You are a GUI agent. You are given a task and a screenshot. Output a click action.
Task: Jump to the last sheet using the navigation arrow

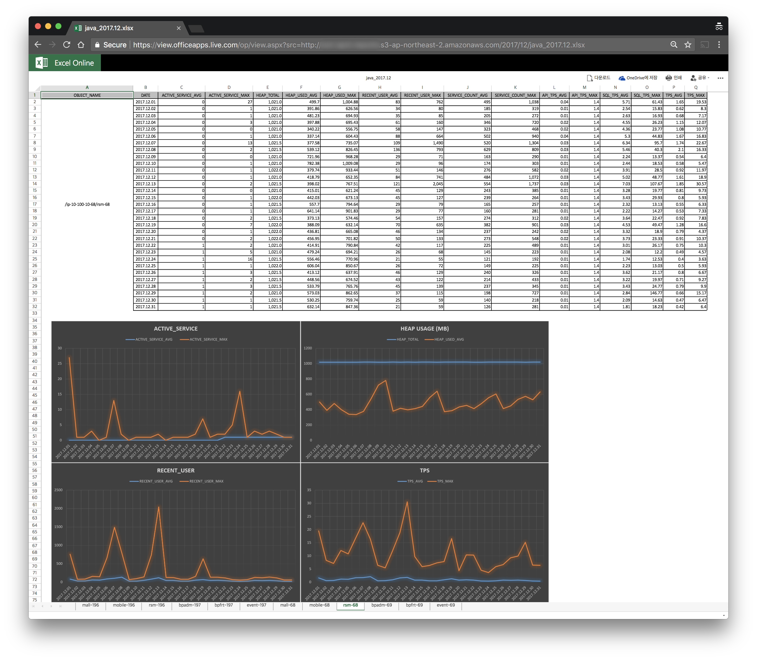(60, 606)
